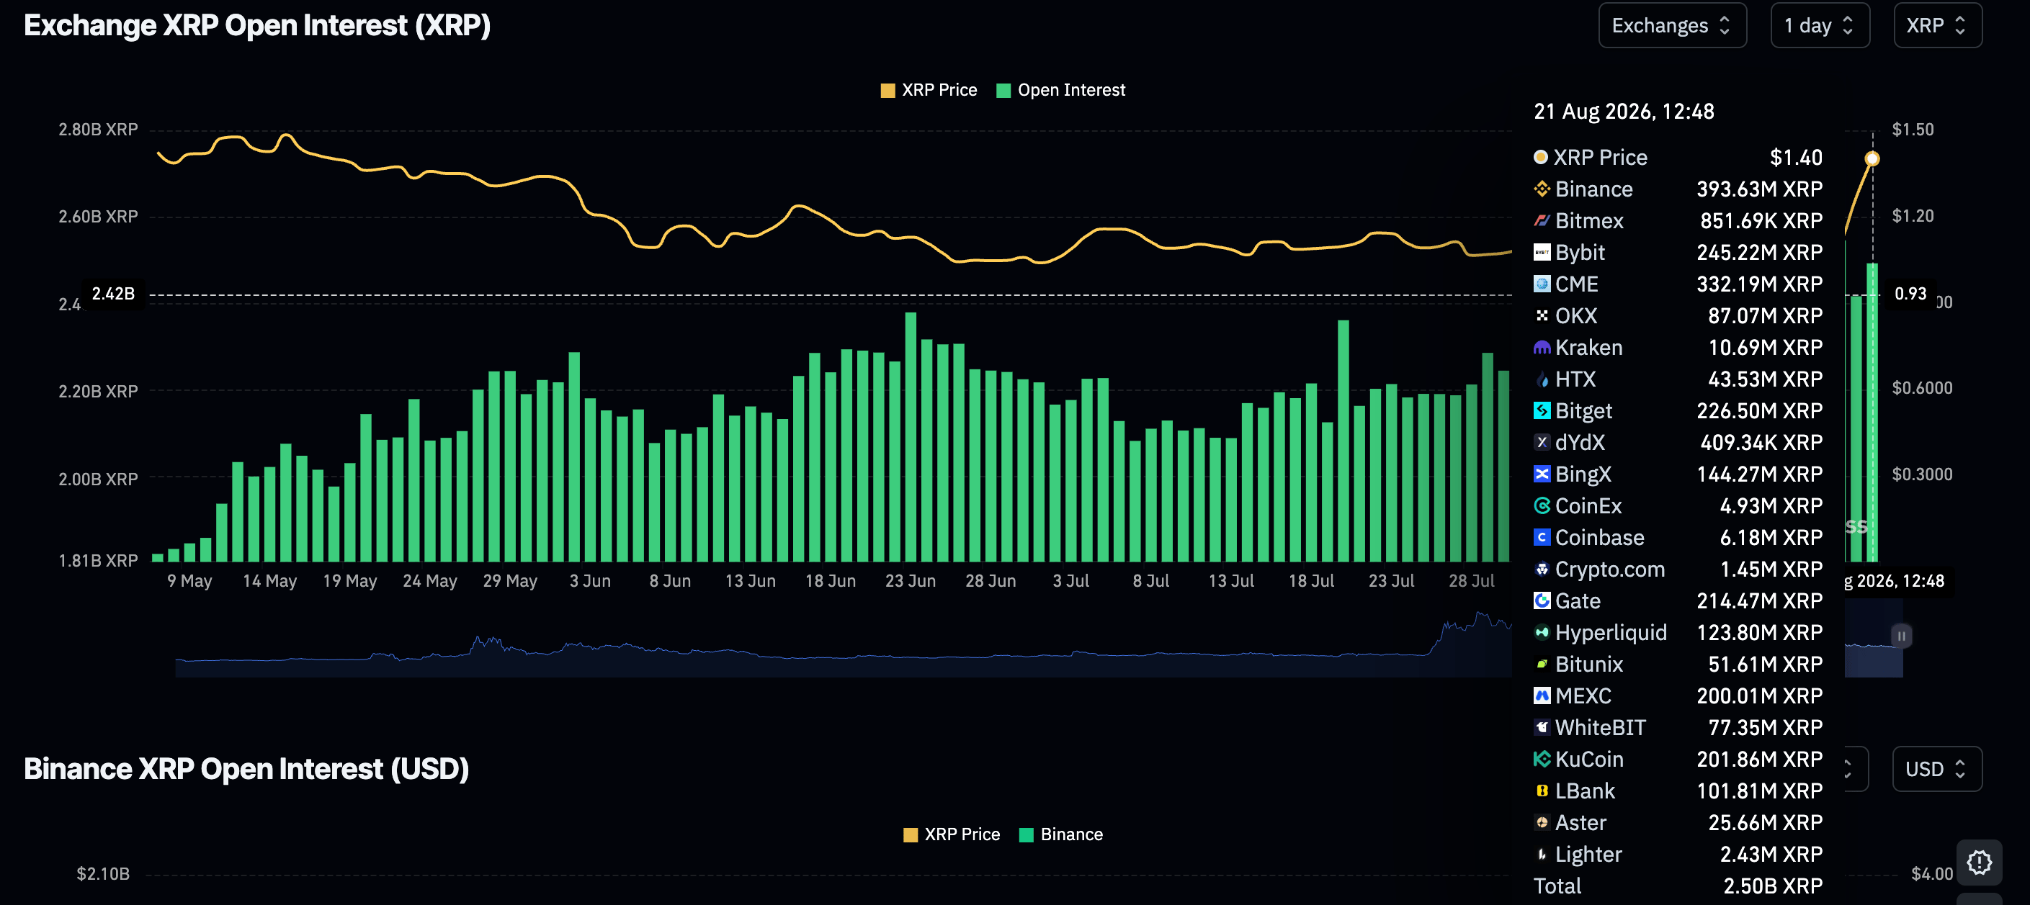The image size is (2030, 905).
Task: Click the tall 18 Jul open interest bar
Action: (1343, 441)
